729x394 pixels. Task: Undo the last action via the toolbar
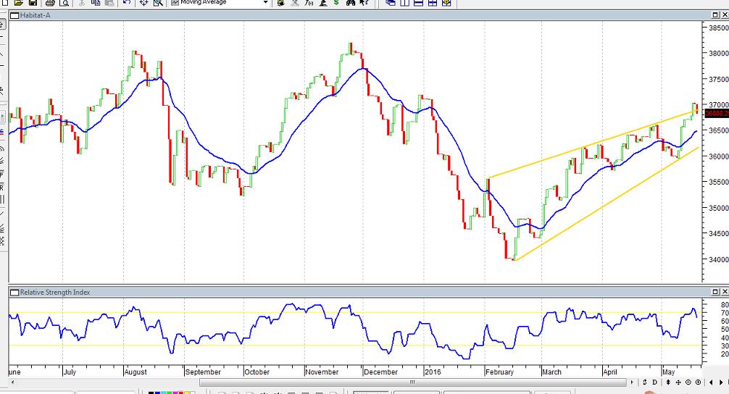pyautogui.click(x=127, y=3)
